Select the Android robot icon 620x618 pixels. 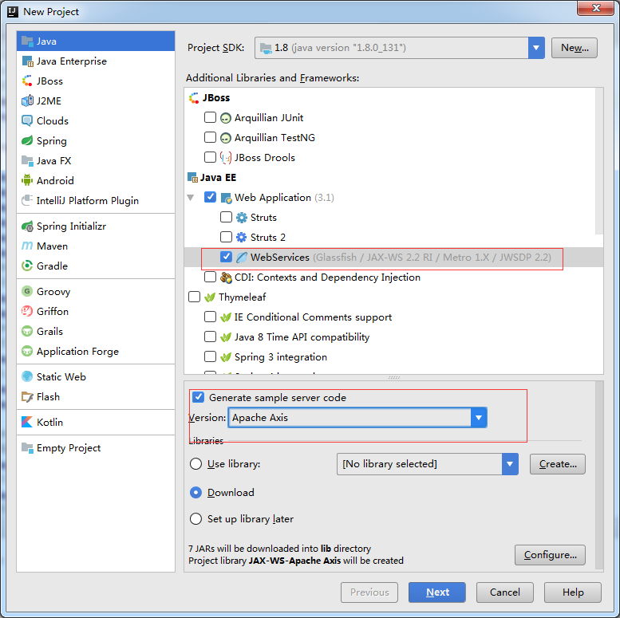point(27,180)
